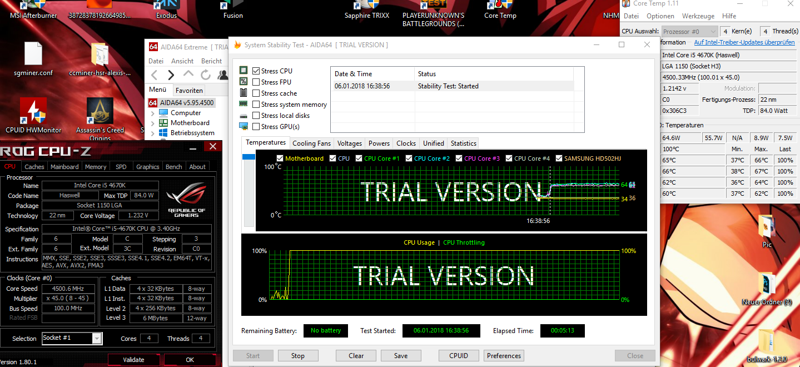Image resolution: width=800 pixels, height=367 pixels.
Task: Expand the Betriebssystem tree node in AIDA64
Action: click(153, 133)
